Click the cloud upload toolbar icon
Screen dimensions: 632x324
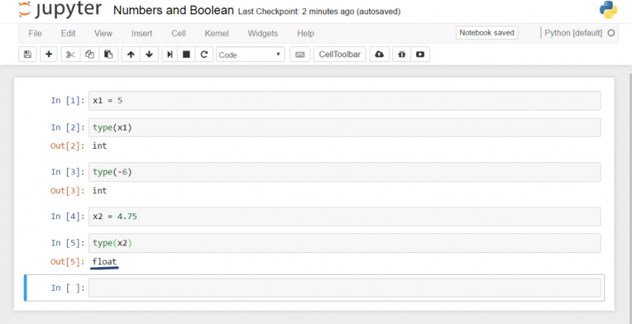click(380, 54)
